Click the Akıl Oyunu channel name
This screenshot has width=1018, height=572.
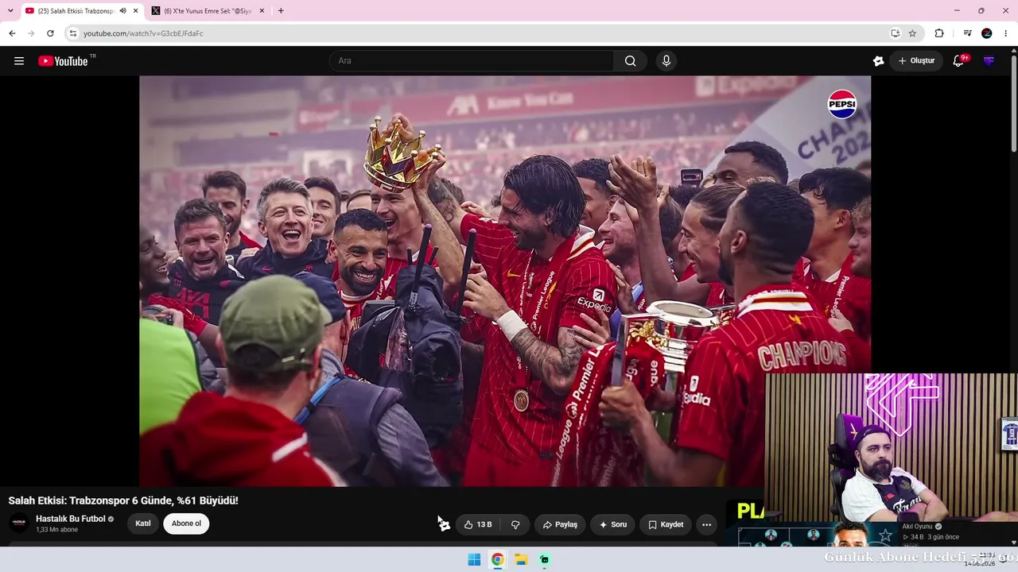pos(917,526)
